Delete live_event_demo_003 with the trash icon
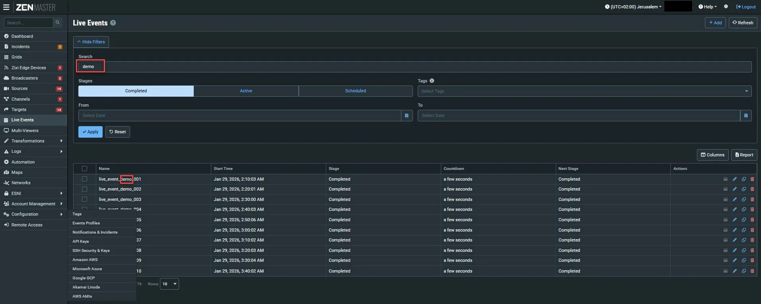 [752, 199]
